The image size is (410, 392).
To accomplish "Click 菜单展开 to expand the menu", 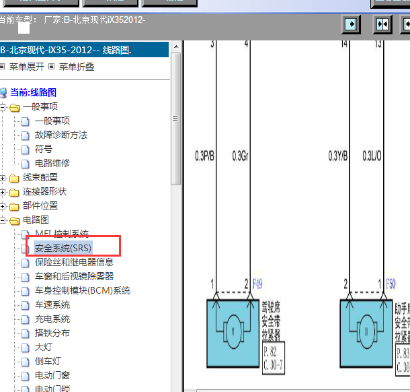I will point(27,67).
